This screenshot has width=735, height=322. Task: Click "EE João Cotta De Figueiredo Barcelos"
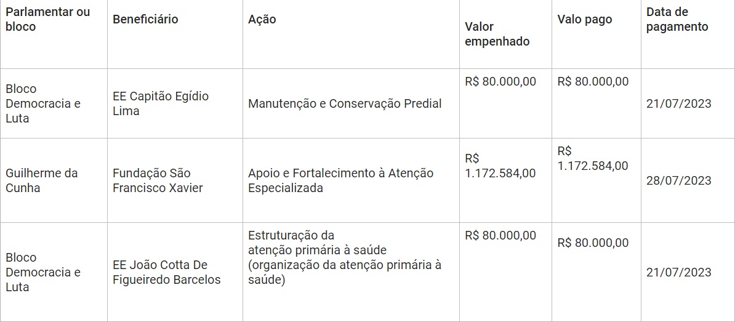tap(166, 272)
